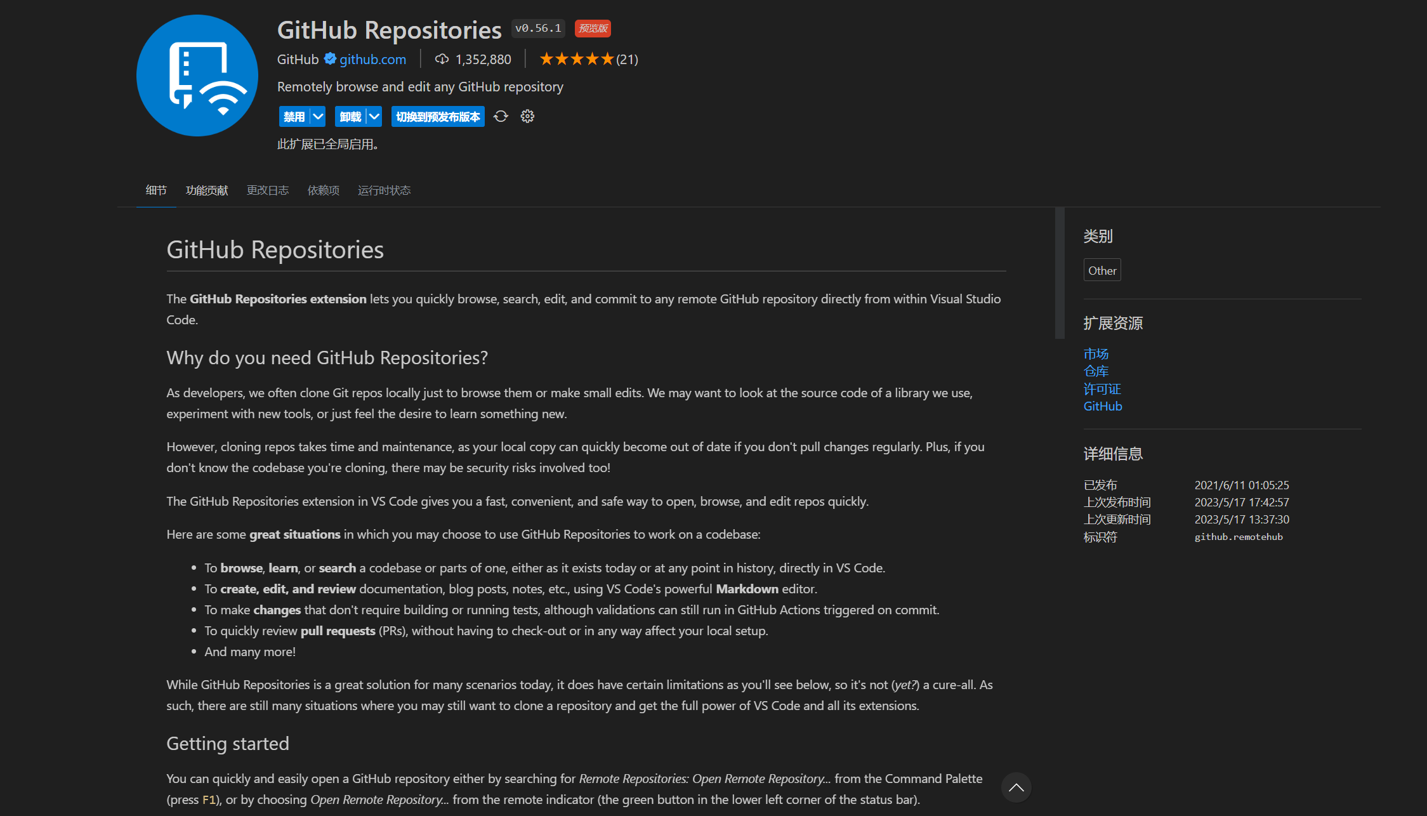Image resolution: width=1427 pixels, height=816 pixels.
Task: Click the 2023/5/17 17:42:57 release time
Action: coord(1242,502)
